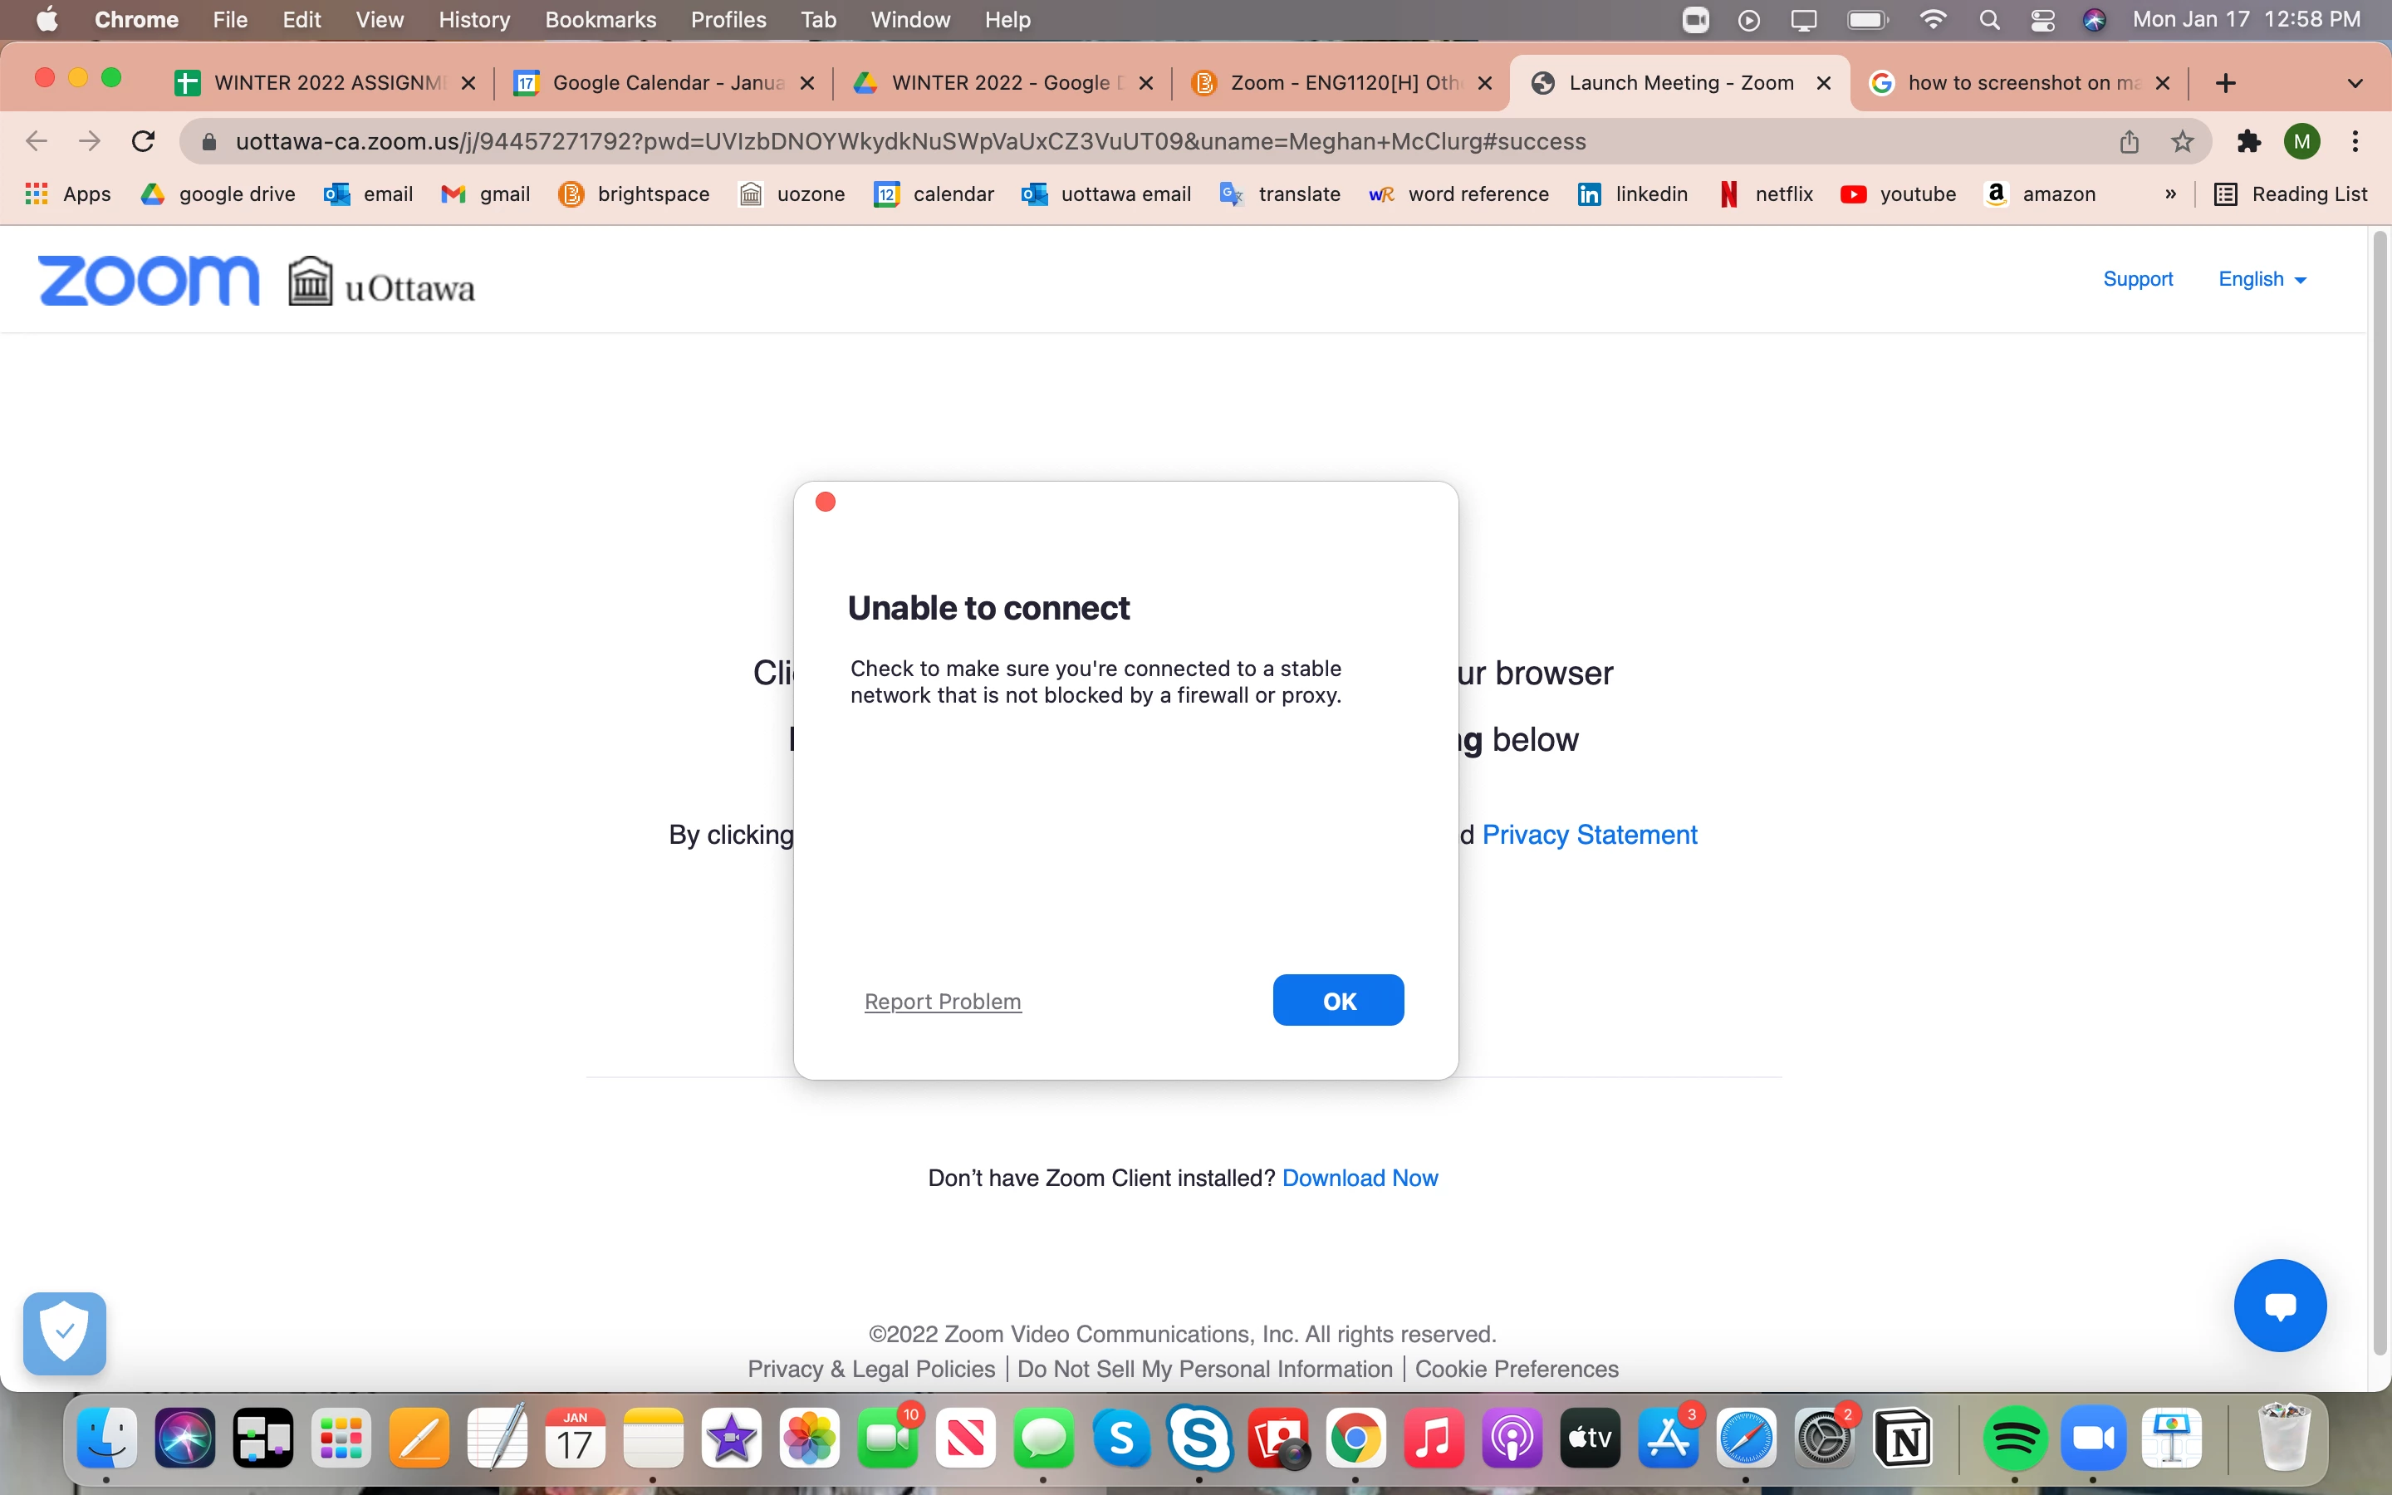Screen dimensions: 2392x1495
Task: Open the tab search dropdown arrow
Action: [2355, 83]
